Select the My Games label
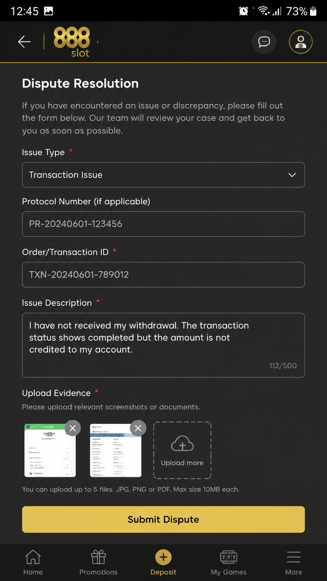 229,572
